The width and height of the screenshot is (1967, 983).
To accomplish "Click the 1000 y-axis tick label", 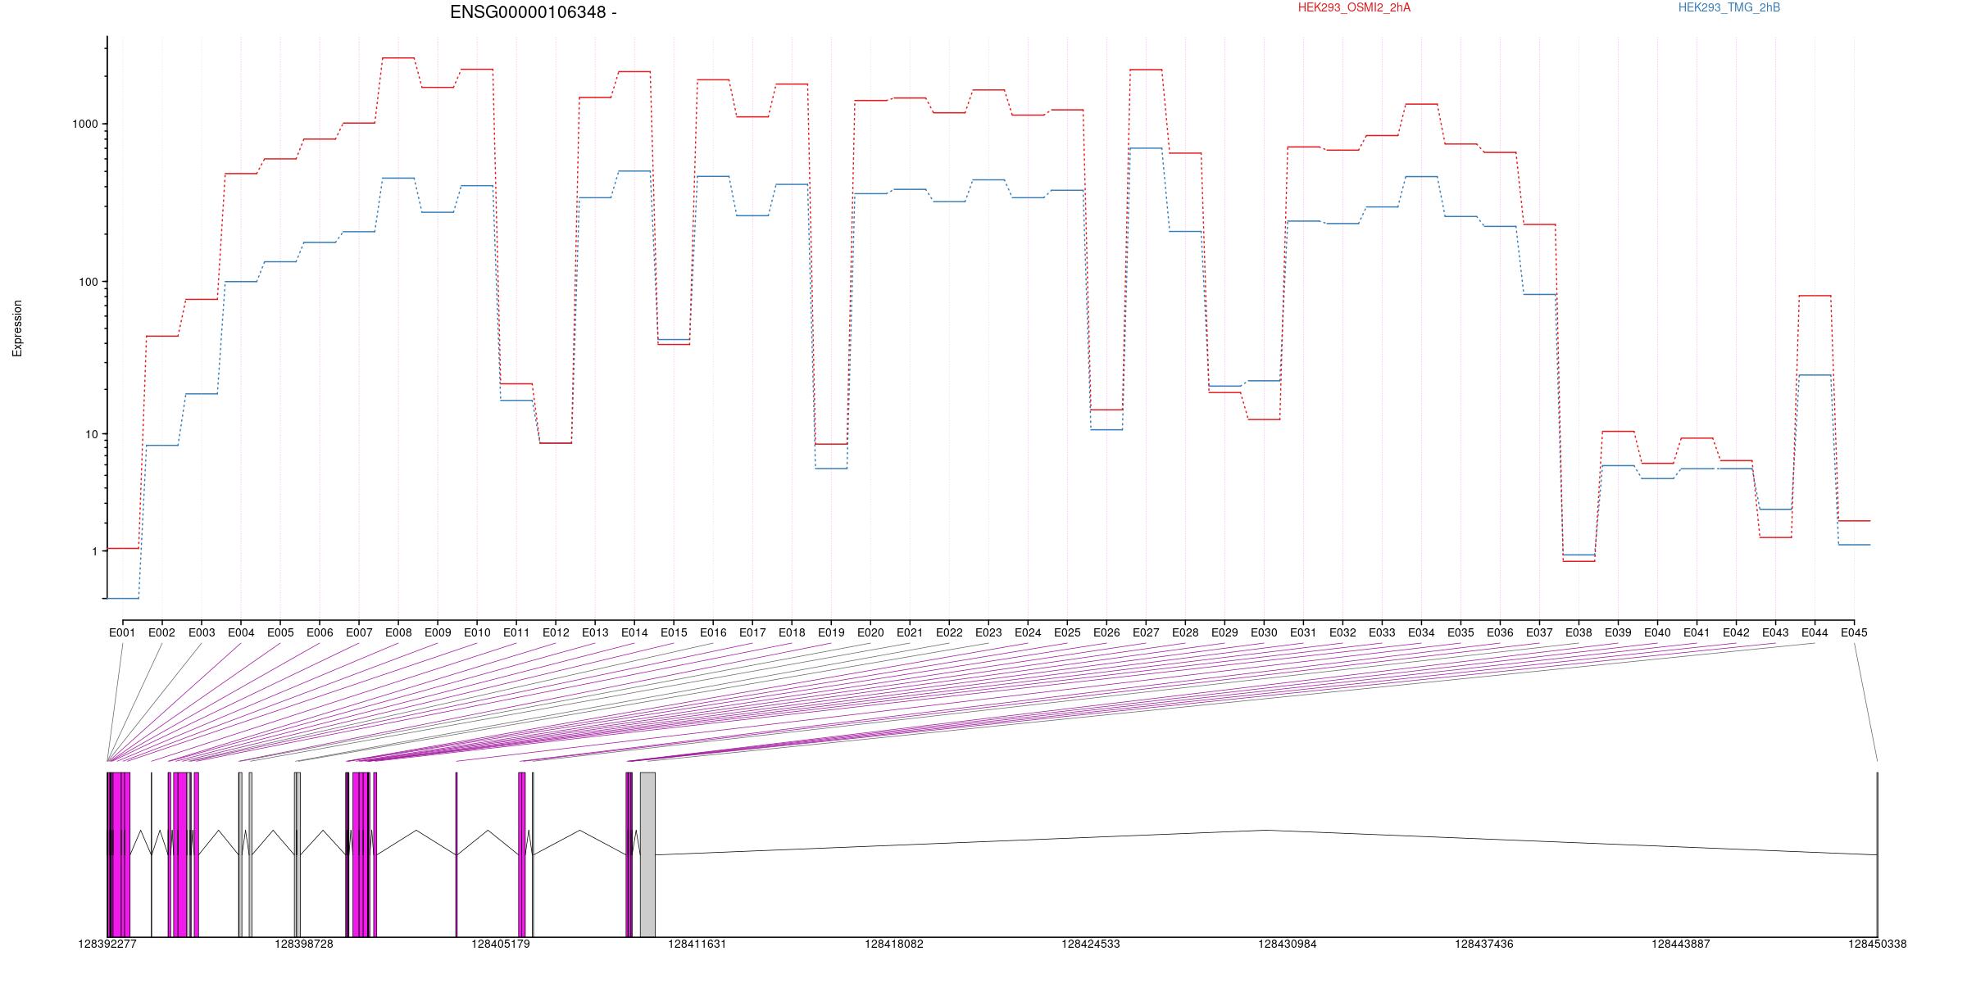I will (85, 124).
